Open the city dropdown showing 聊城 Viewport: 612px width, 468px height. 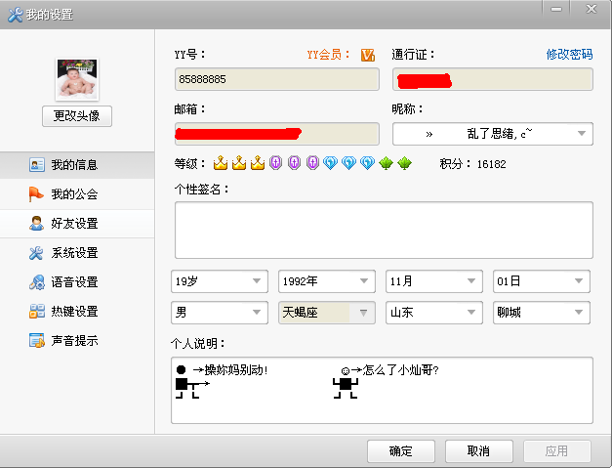coord(542,313)
